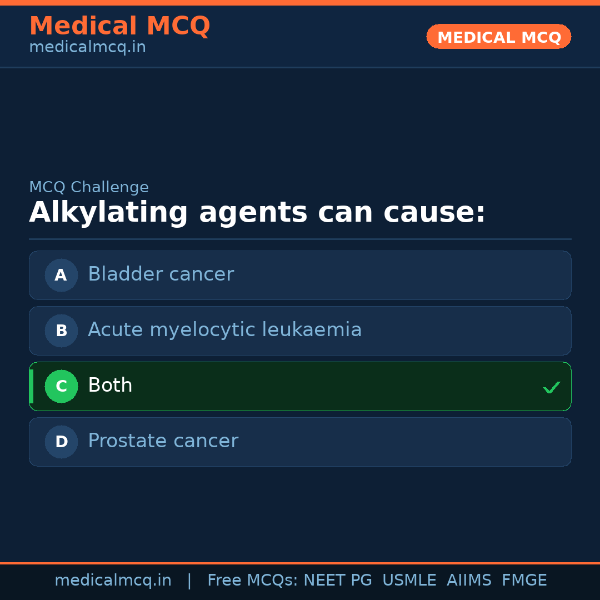Click the green letter C circle
The width and height of the screenshot is (600, 600).
point(61,386)
